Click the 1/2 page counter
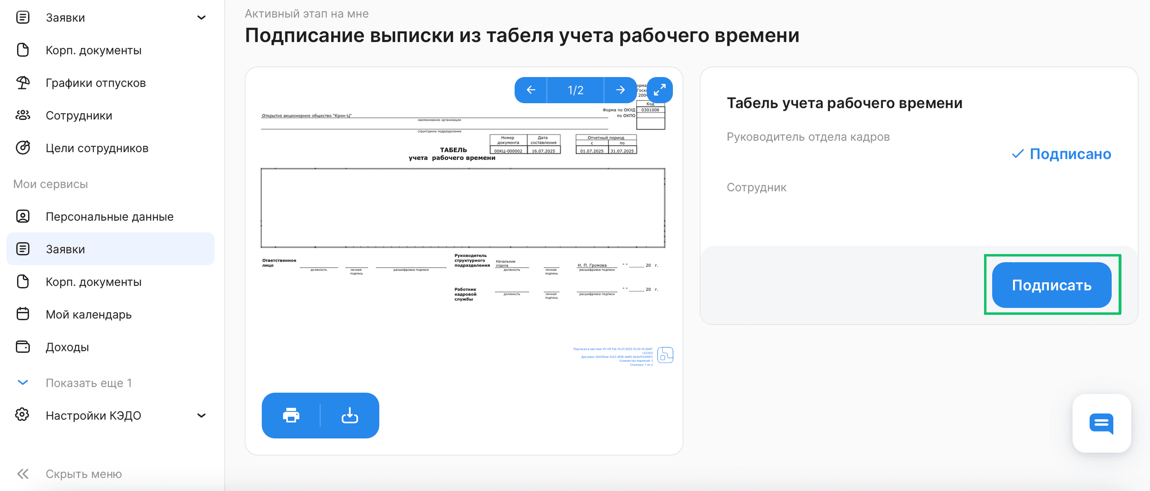1150x491 pixels. coord(575,90)
